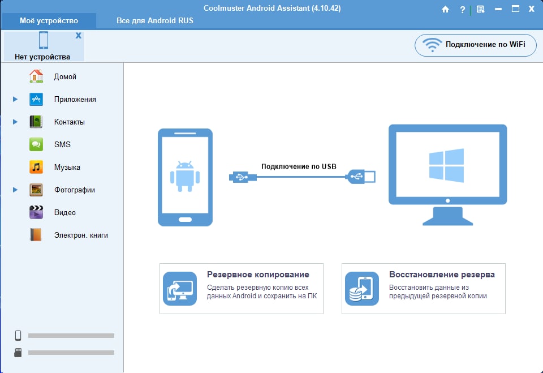Minimize the Coolmuster window
The height and width of the screenshot is (373, 543).
(x=498, y=10)
